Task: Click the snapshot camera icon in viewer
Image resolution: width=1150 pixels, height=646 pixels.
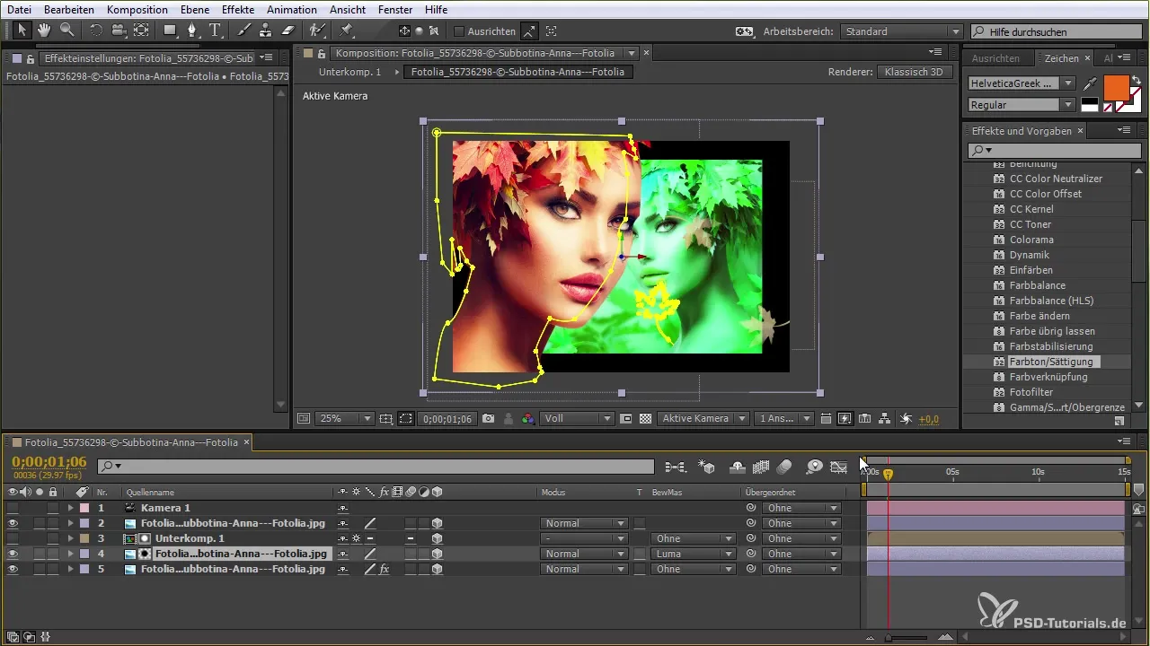Action: (489, 418)
